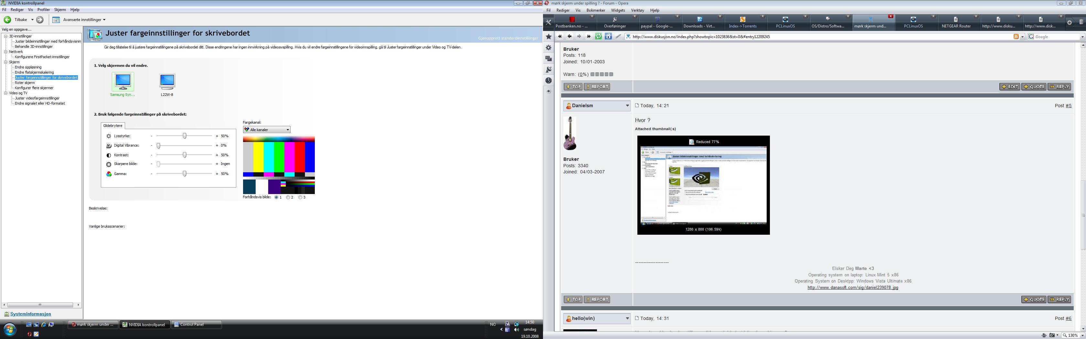Open the hello(win) user dropdown

point(627,318)
